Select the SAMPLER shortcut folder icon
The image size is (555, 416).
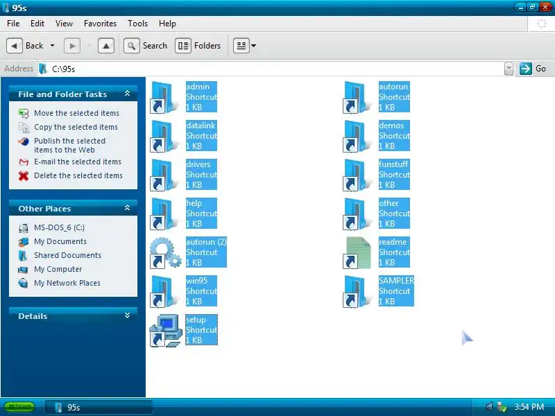[357, 291]
